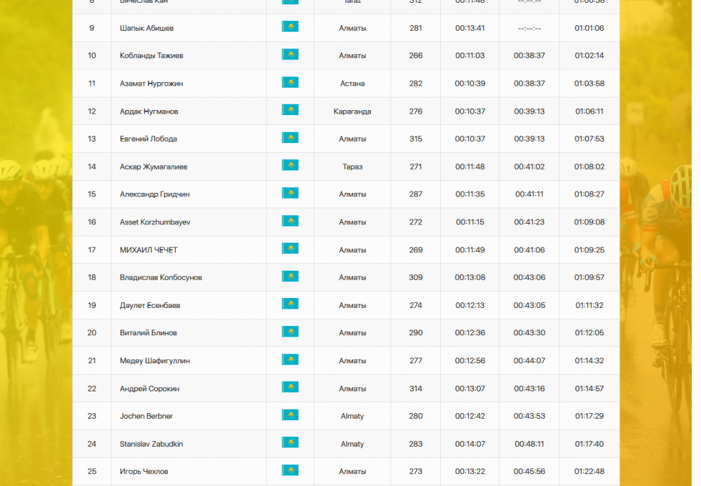Screen dimensions: 701x486
Task: Click bib number 274 for Даулет Есенбаев
Action: click(416, 306)
